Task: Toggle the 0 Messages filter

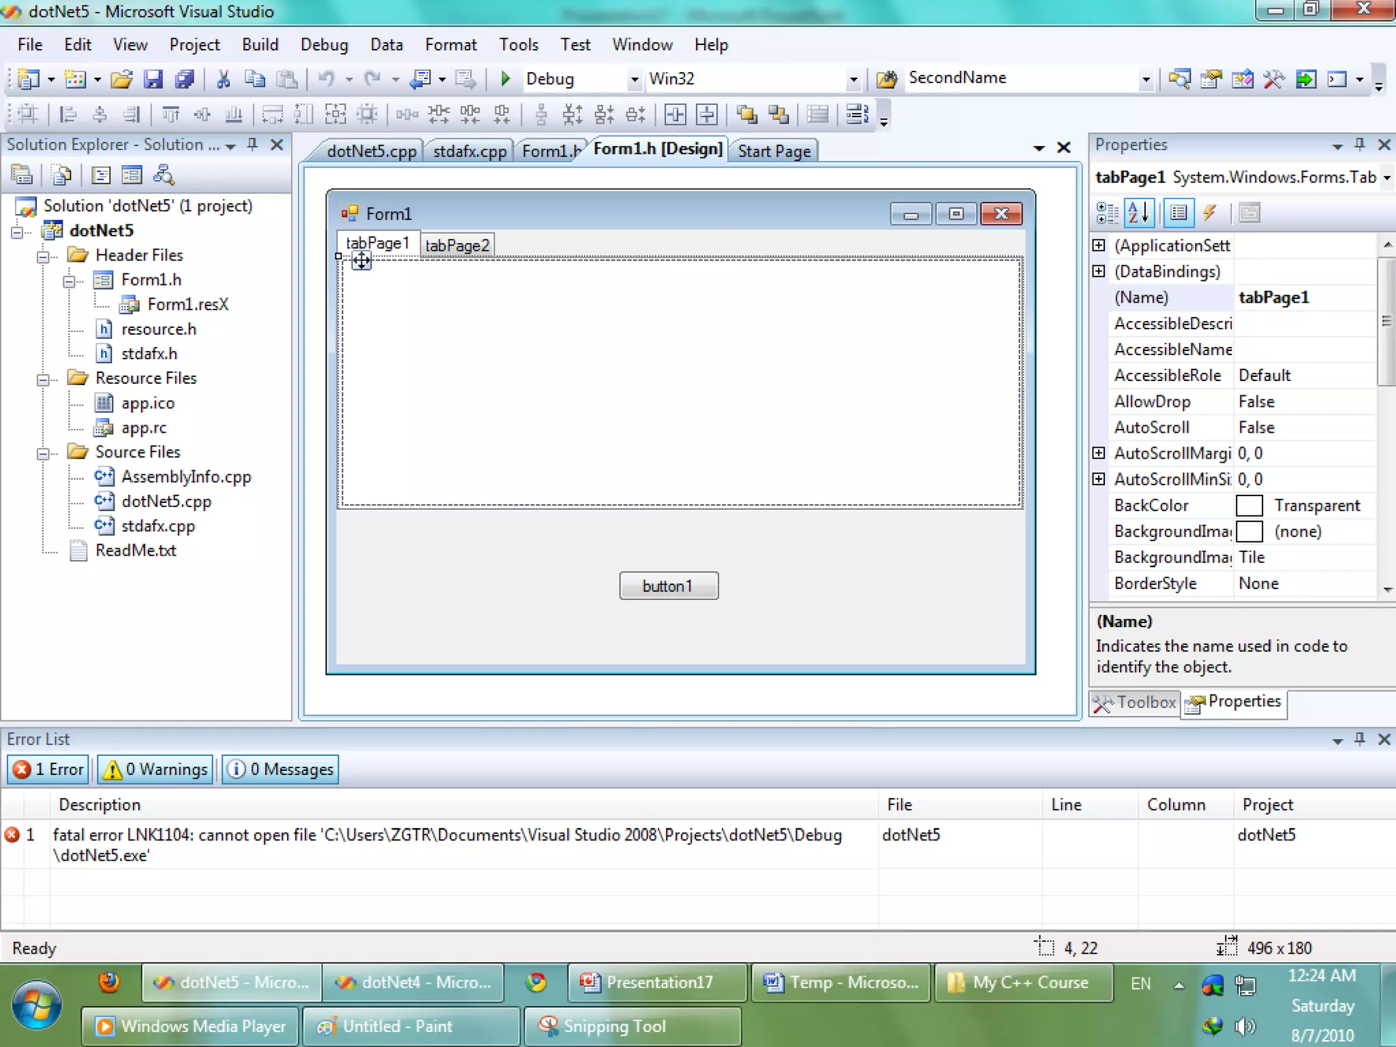Action: pos(281,769)
